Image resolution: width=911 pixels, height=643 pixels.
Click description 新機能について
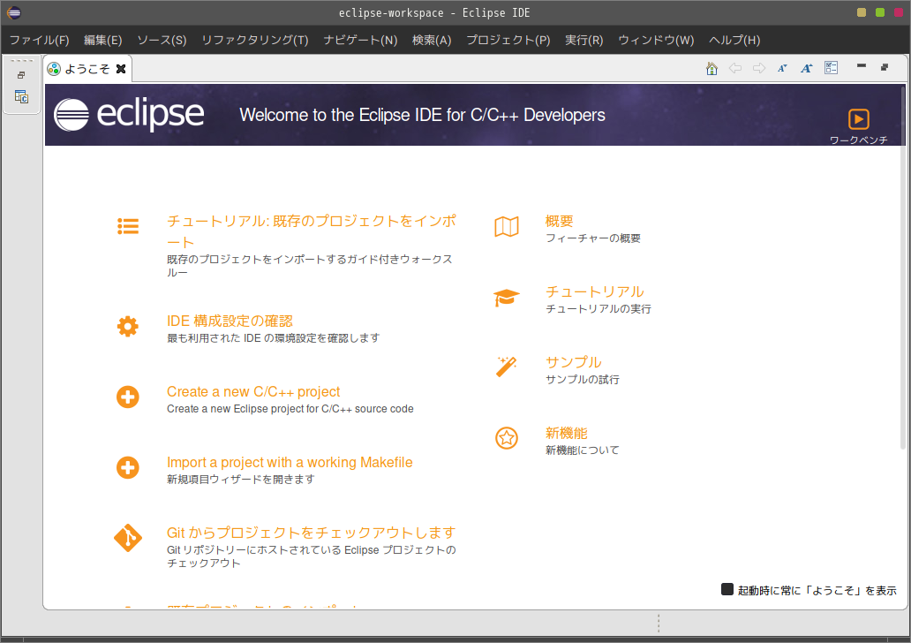582,450
